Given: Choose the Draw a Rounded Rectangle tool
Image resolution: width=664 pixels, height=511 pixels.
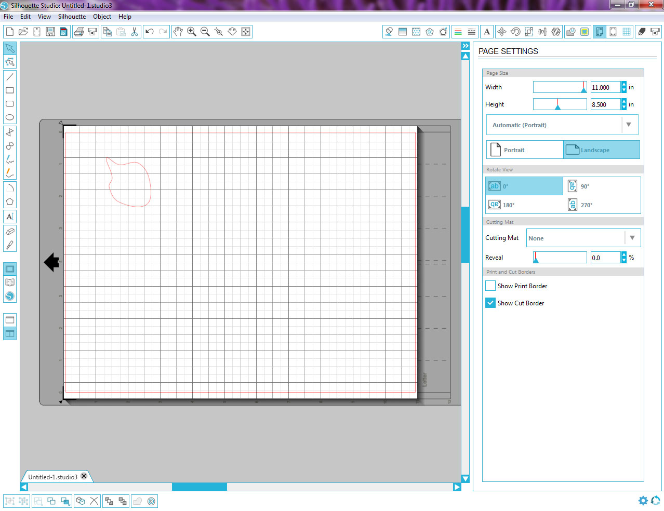Looking at the screenshot, I should [10, 104].
